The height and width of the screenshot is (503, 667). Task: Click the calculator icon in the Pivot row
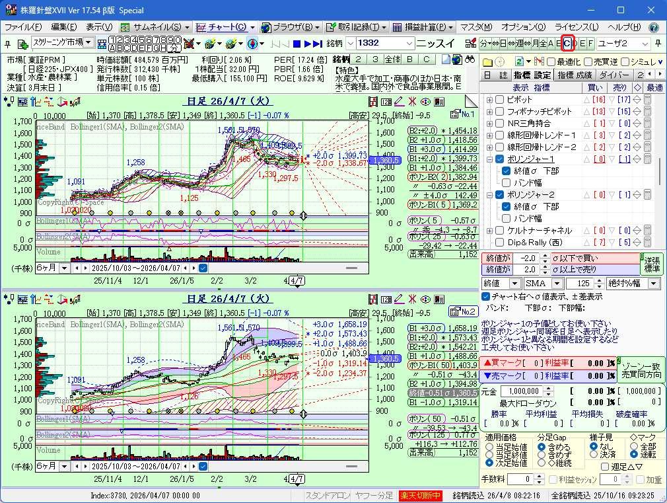pyautogui.click(x=647, y=99)
